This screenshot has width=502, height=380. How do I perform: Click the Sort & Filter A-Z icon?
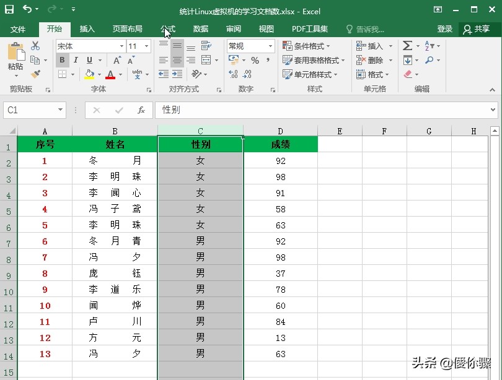(x=429, y=46)
